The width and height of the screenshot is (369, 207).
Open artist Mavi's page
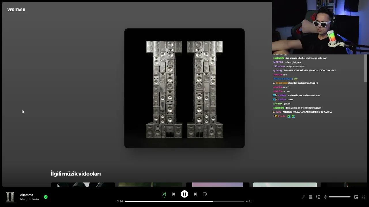tap(23, 199)
